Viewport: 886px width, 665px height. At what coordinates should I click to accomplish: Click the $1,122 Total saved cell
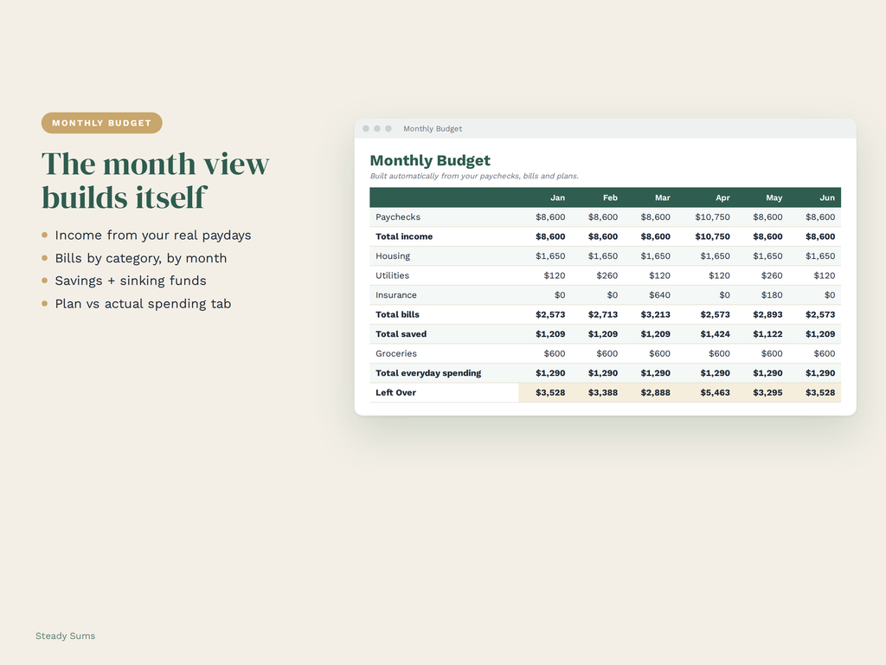pyautogui.click(x=768, y=334)
